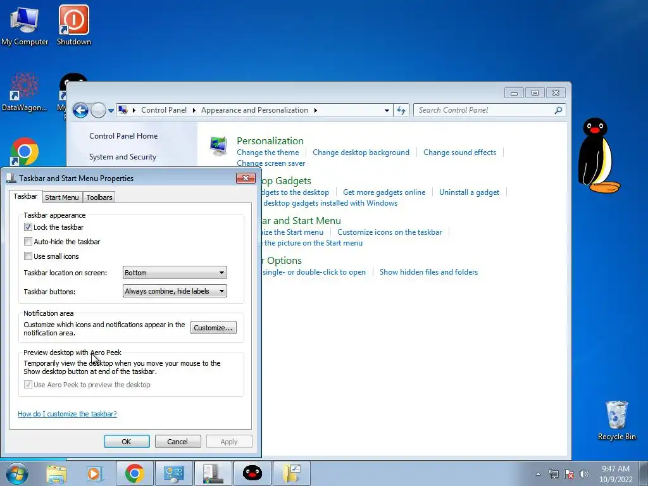Click the address bar computer icon
The width and height of the screenshot is (648, 486).
click(x=122, y=110)
